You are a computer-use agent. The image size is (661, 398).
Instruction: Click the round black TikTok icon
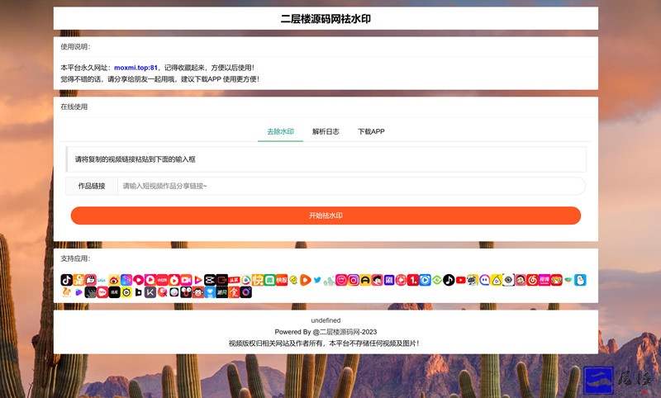(x=449, y=280)
